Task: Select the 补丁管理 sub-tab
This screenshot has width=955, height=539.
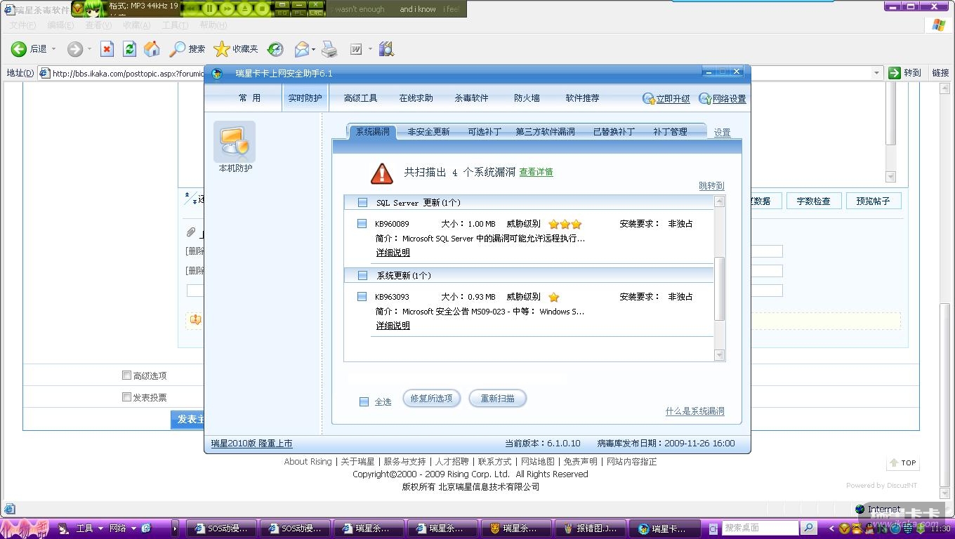Action: (670, 132)
